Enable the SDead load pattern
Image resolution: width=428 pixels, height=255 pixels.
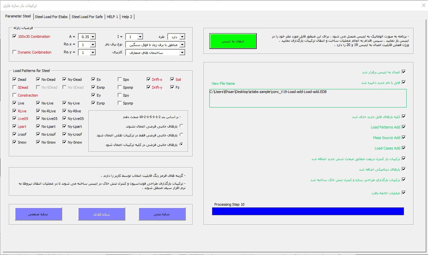14,87
